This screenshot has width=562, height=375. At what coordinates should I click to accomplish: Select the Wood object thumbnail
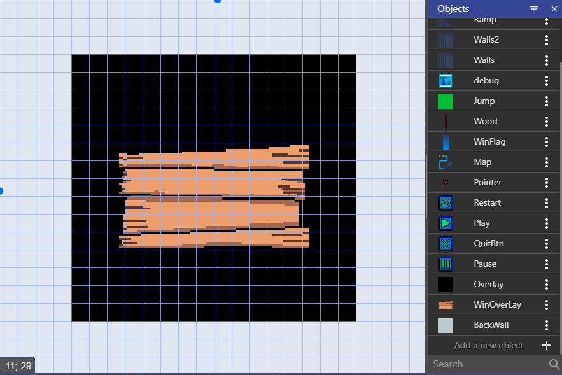point(446,122)
